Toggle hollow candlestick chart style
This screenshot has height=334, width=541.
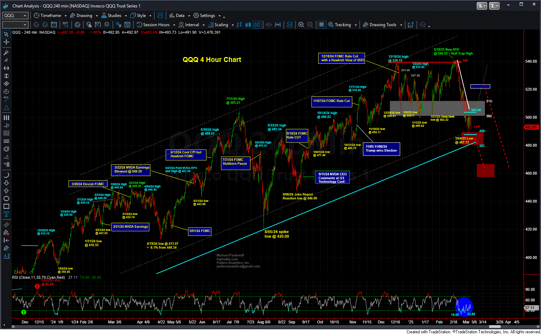(257, 25)
